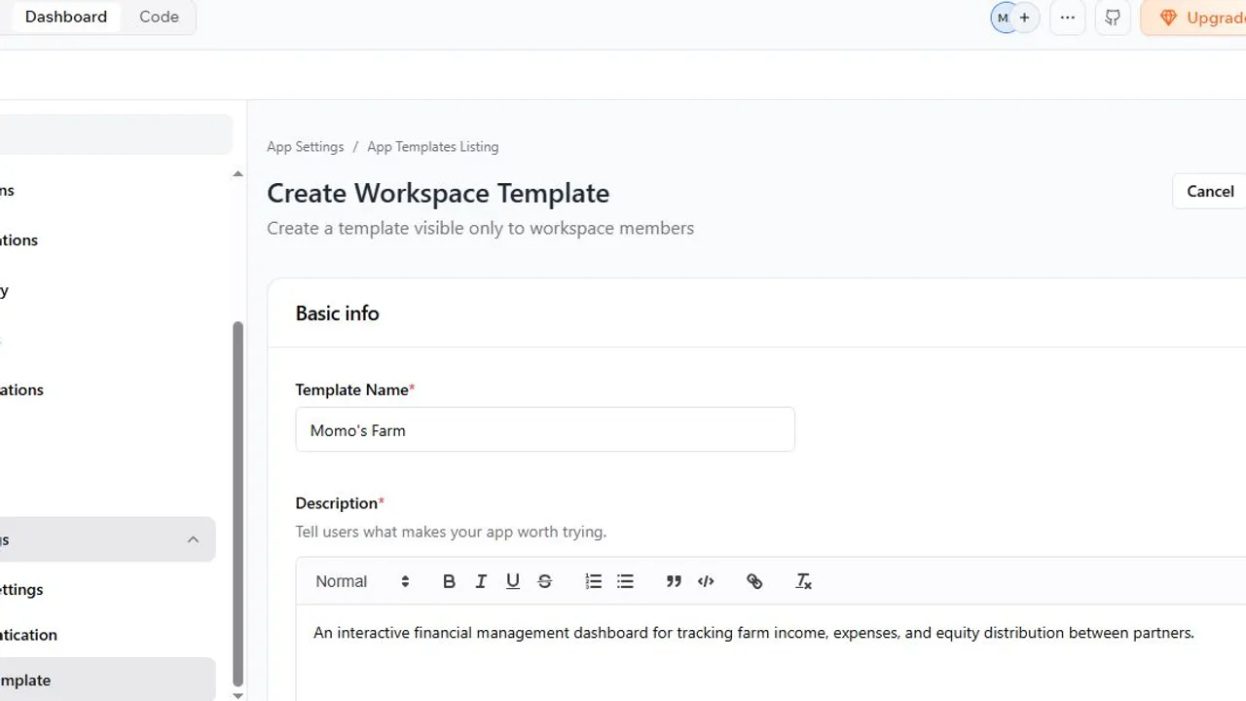Collapse the sidebar section with chevron

(x=193, y=539)
